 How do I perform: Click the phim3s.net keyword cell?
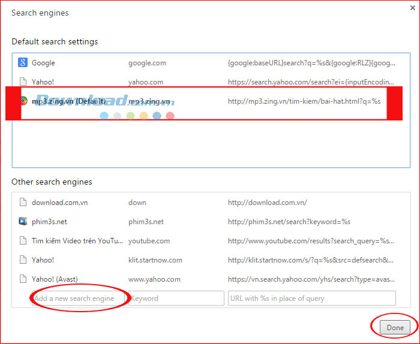146,222
